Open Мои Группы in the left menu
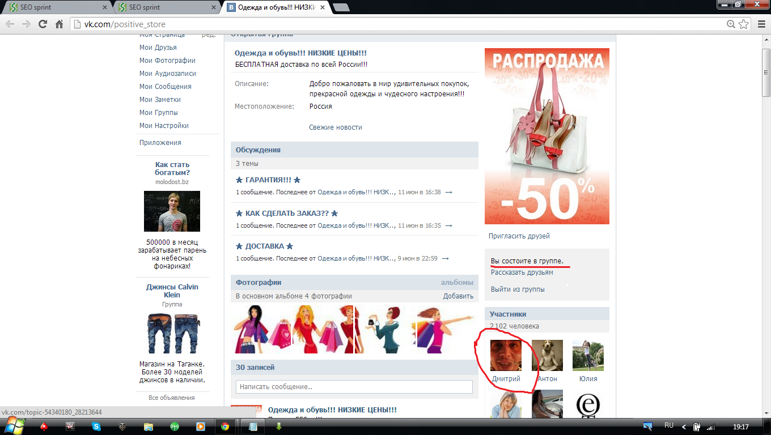The height and width of the screenshot is (435, 771). 159,113
